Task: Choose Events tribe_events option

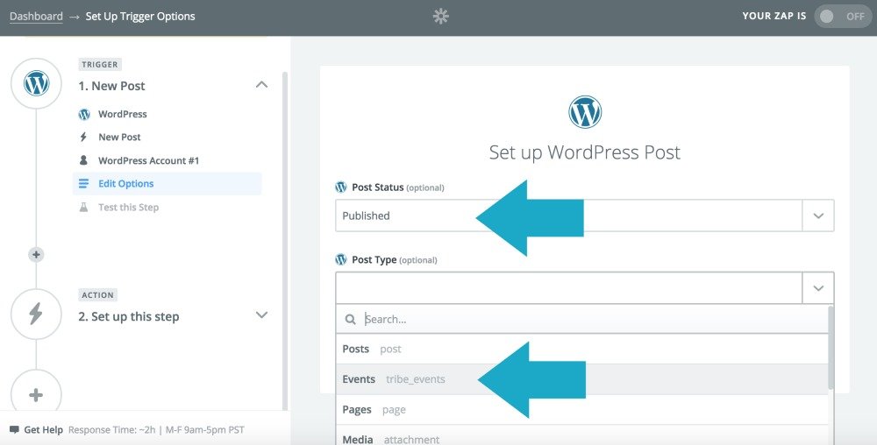Action: click(x=581, y=379)
